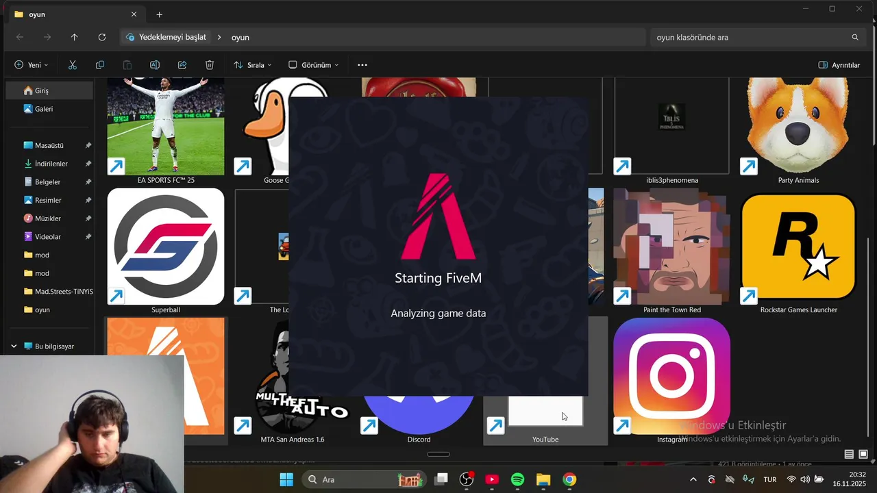Close the oyun tab

[x=134, y=14]
